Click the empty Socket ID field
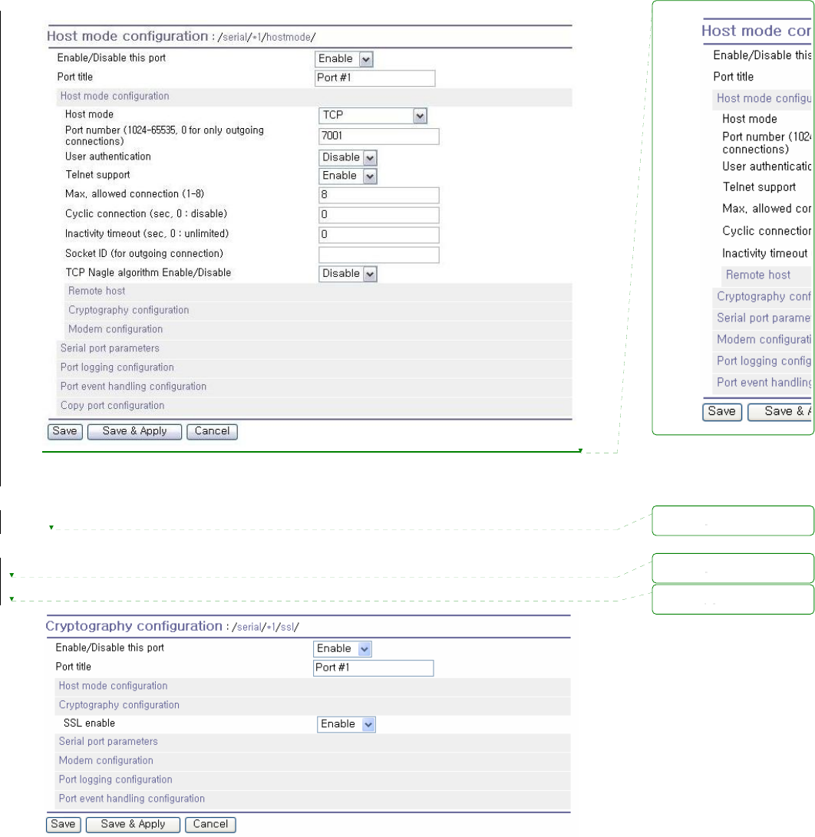This screenshot has height=837, width=815. pos(378,254)
